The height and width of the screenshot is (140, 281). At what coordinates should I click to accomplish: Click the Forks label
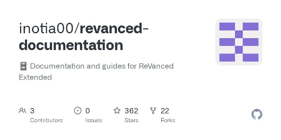(x=168, y=120)
